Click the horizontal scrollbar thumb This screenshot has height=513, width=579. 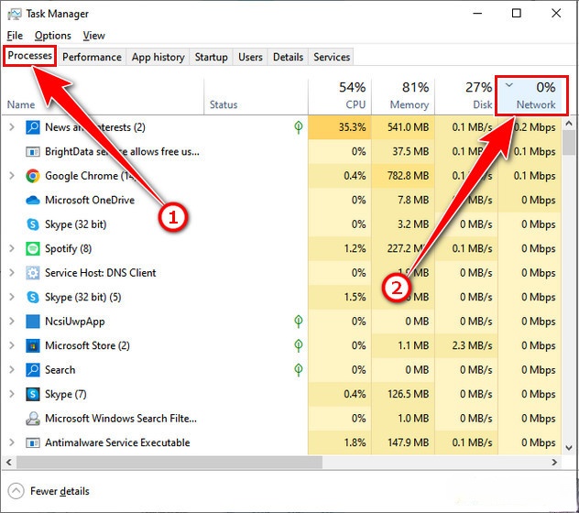tap(169, 462)
